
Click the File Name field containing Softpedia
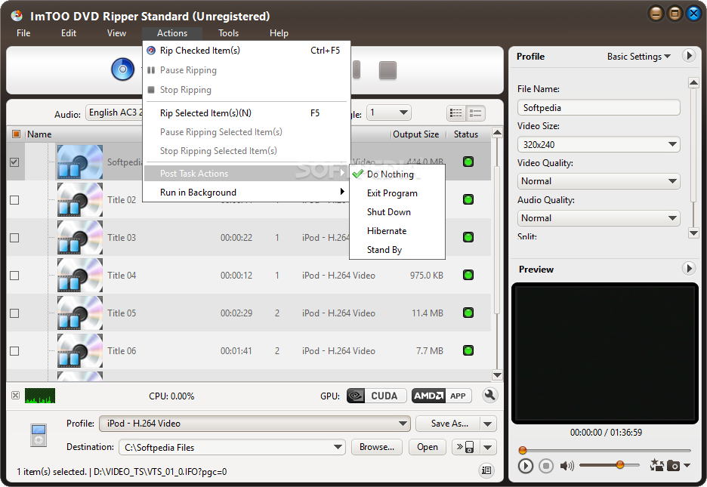[x=599, y=108]
